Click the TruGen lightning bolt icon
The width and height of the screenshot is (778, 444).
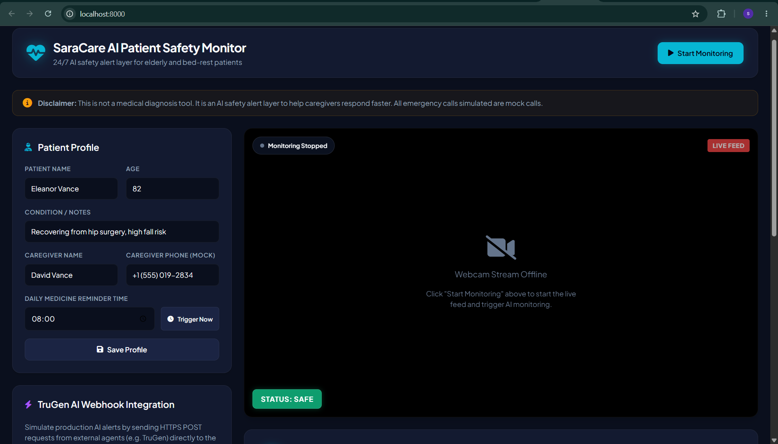(x=28, y=404)
